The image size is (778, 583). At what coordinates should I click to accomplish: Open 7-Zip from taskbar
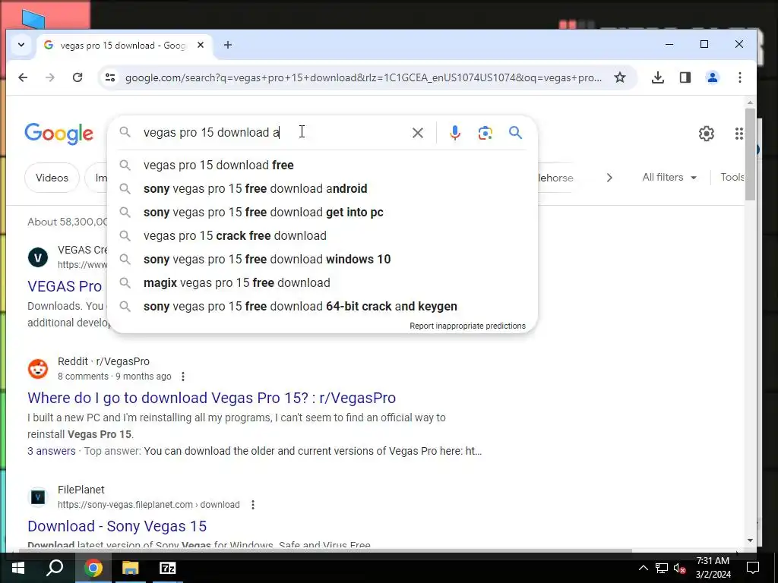(168, 568)
